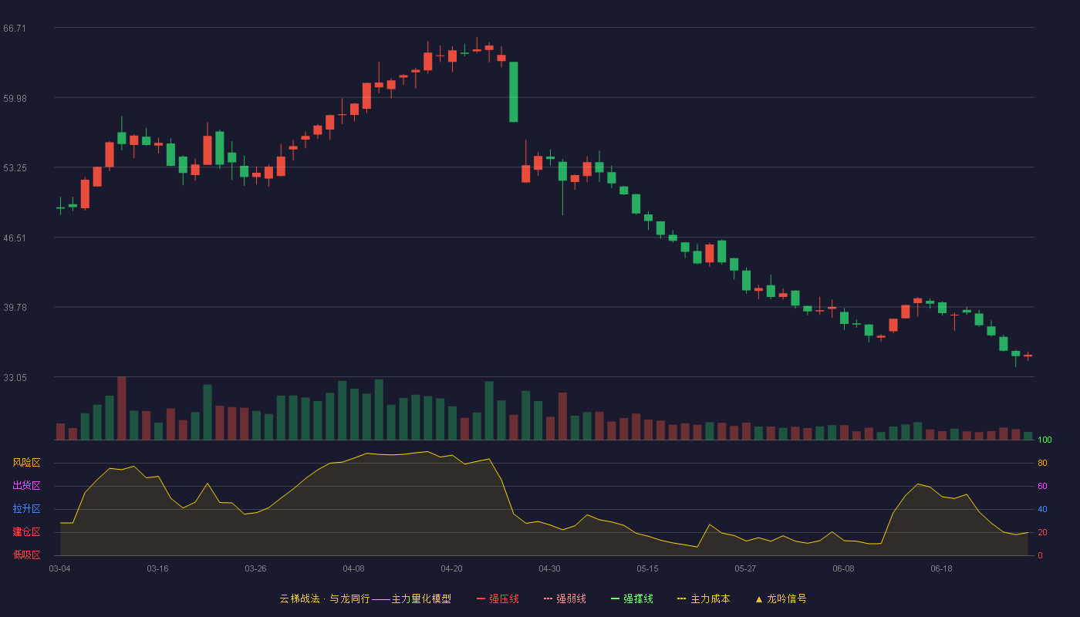Click the 拉升区 zone label
This screenshot has width=1080, height=617.
pos(27,509)
